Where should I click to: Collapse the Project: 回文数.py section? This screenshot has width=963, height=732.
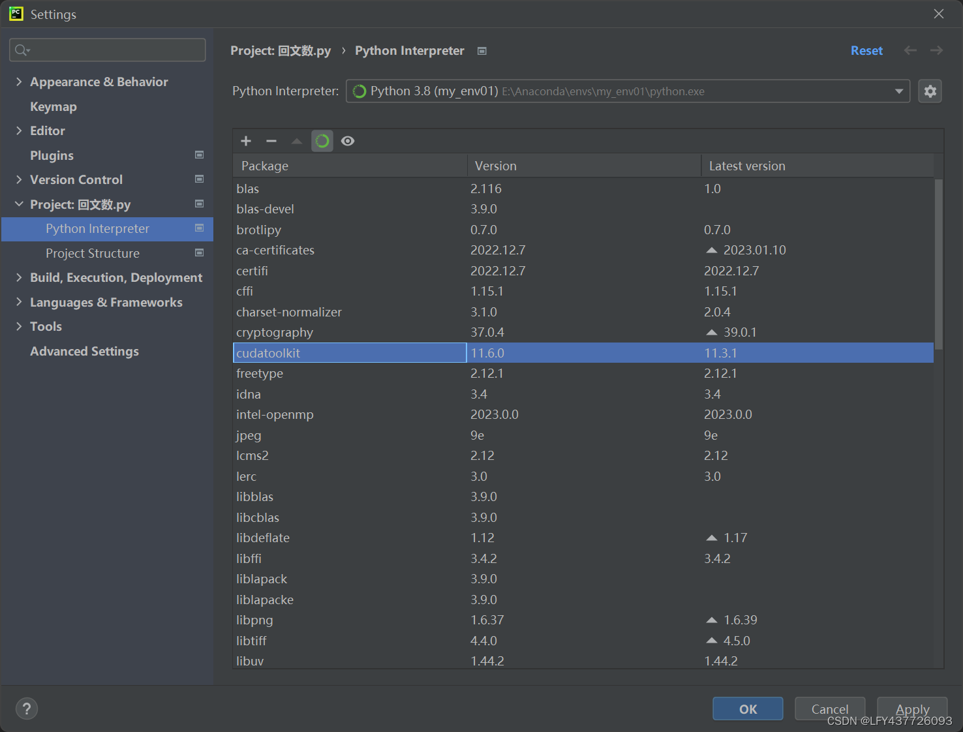(x=19, y=204)
